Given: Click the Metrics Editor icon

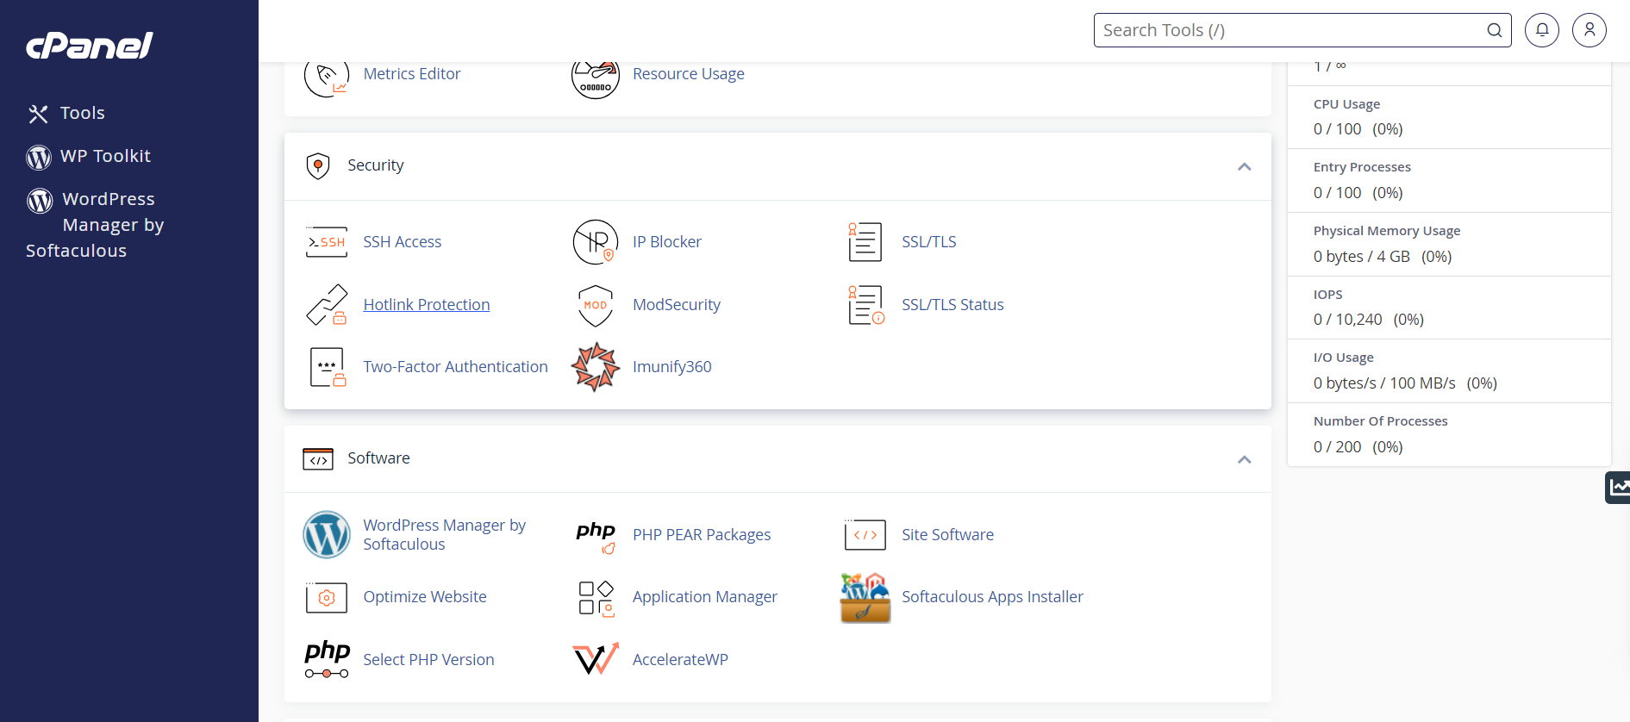Looking at the screenshot, I should (x=327, y=78).
